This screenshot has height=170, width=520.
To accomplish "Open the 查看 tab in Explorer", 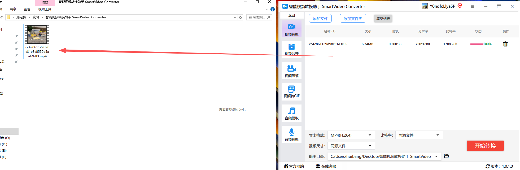I will pyautogui.click(x=27, y=9).
